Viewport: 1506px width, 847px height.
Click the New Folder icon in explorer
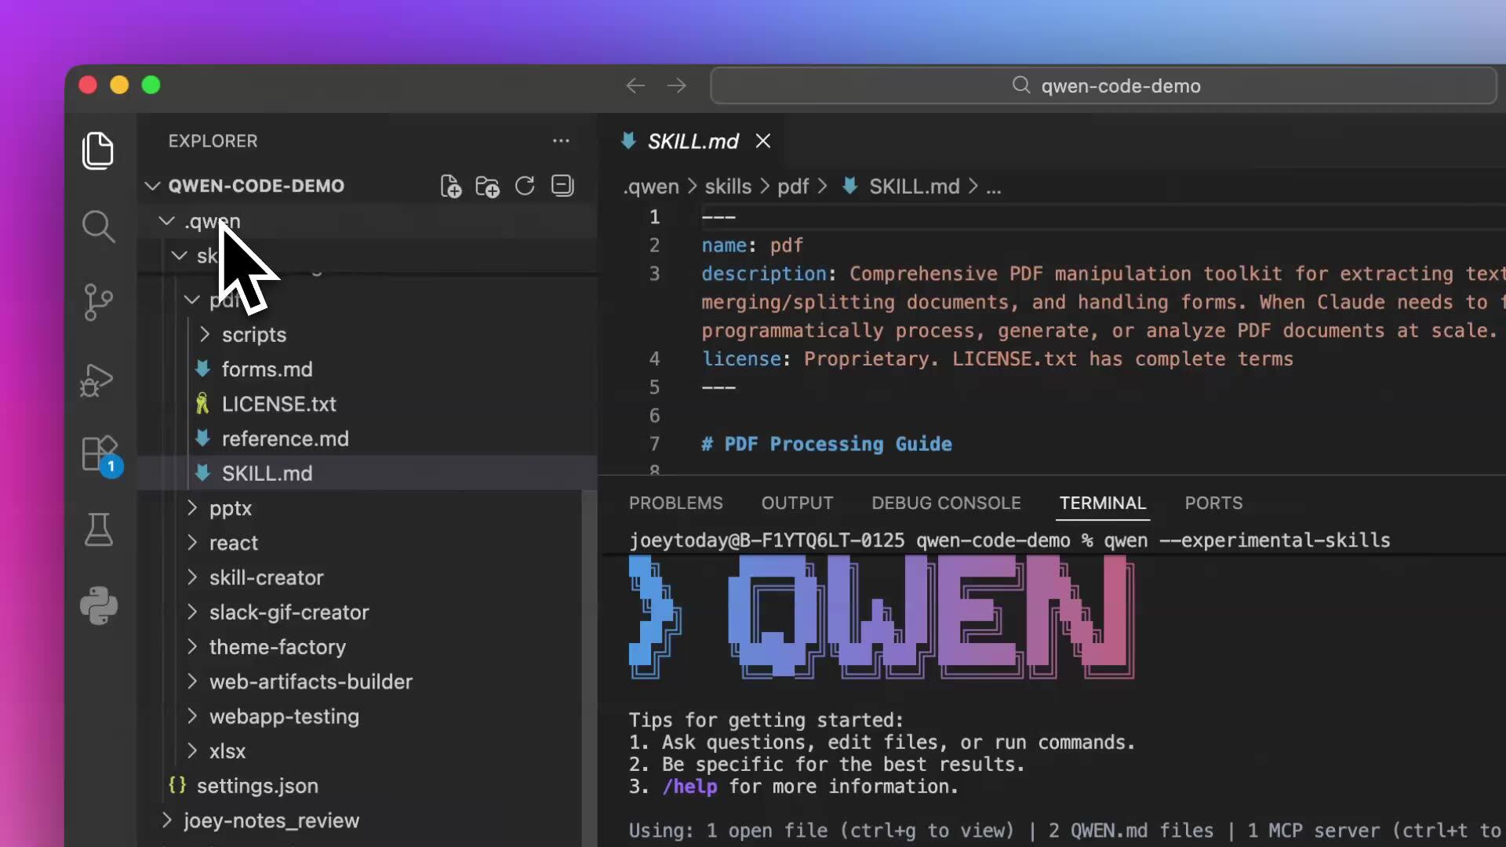click(487, 187)
